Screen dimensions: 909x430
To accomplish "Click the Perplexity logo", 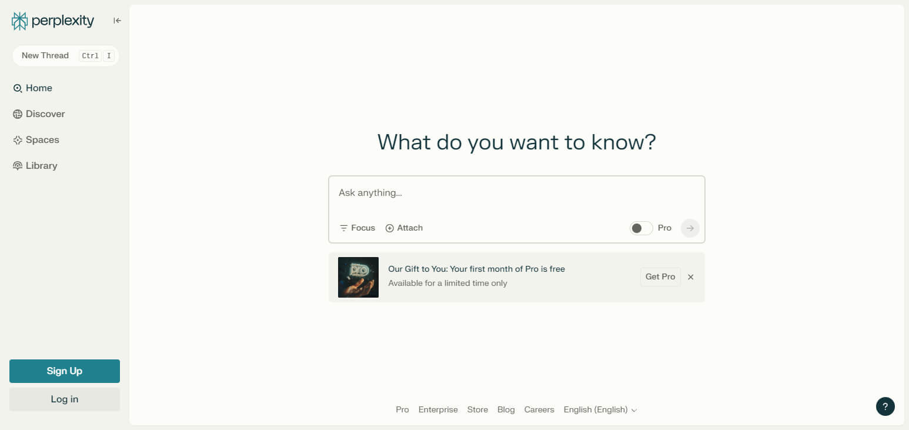I will (x=53, y=21).
